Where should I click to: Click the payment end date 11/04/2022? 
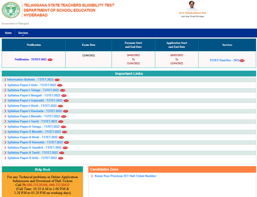(x=133, y=63)
